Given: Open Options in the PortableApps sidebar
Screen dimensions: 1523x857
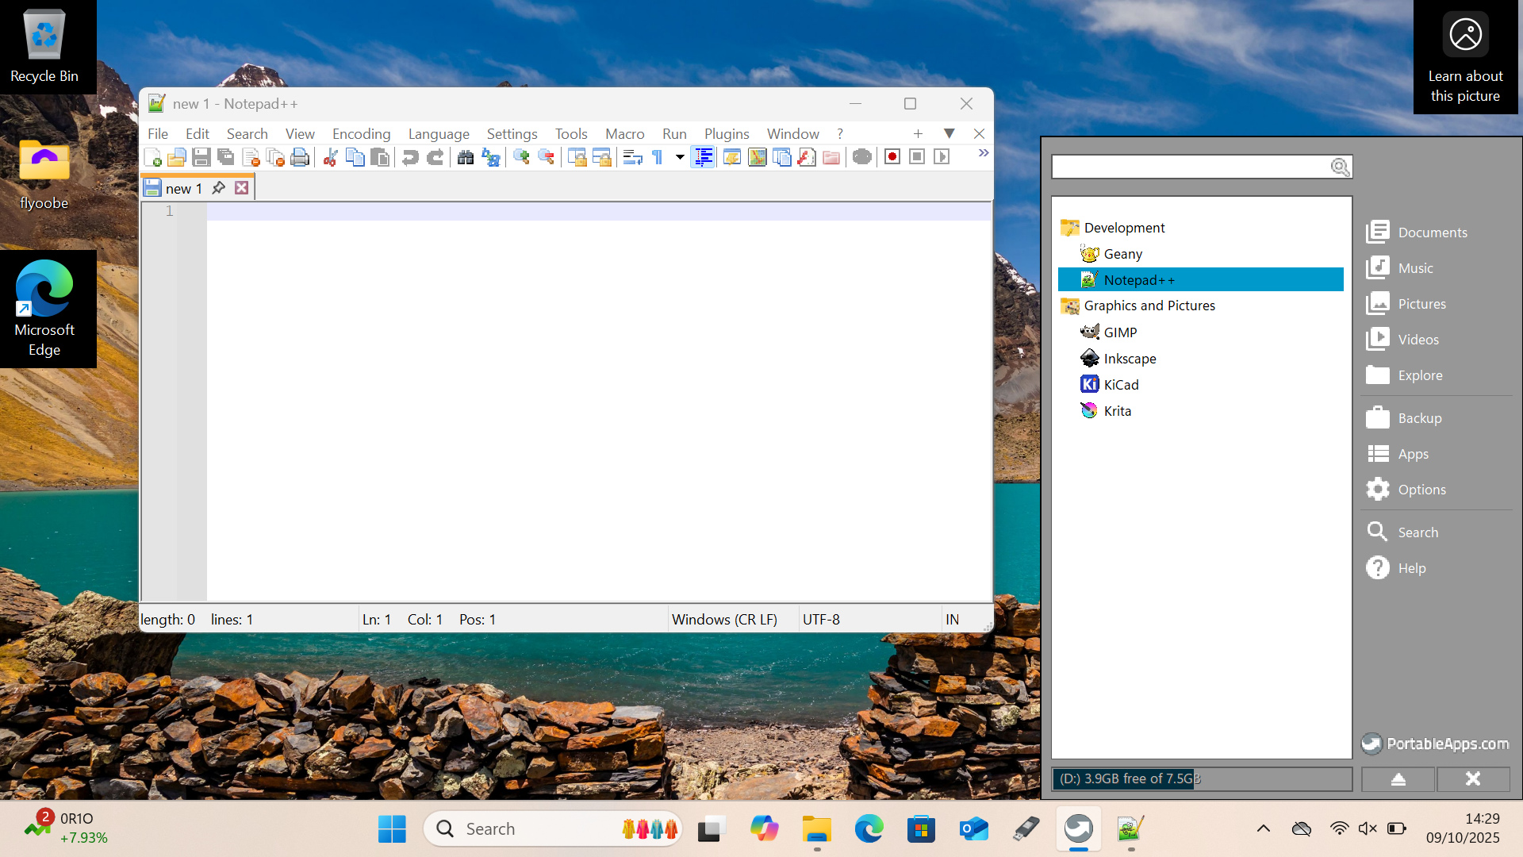Looking at the screenshot, I should [x=1421, y=490].
